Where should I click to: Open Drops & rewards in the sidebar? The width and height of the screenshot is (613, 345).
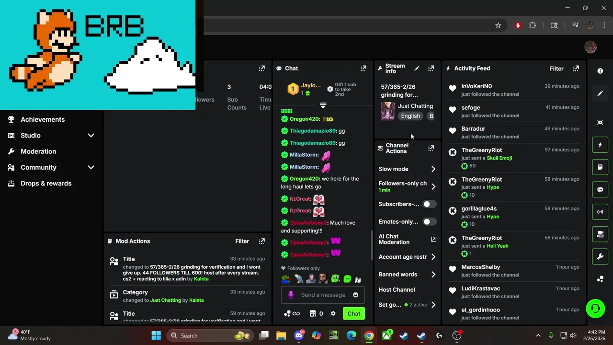(x=46, y=184)
